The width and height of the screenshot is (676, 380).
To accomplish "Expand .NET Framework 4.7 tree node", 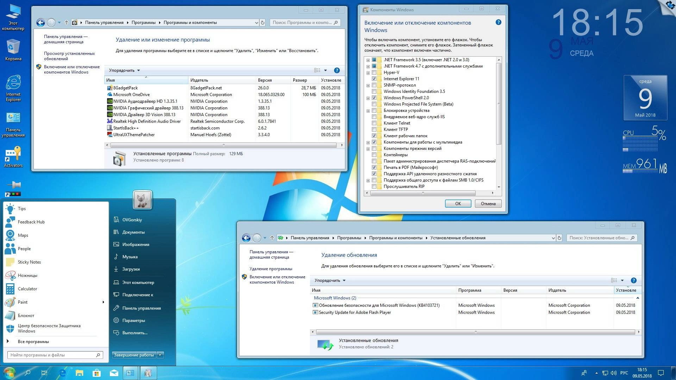I will (x=368, y=66).
